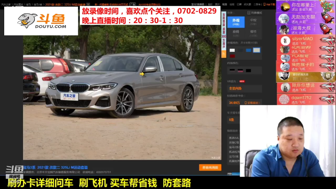Open the 宝马5系 related car link
The width and height of the screenshot is (336, 189).
(234, 156)
